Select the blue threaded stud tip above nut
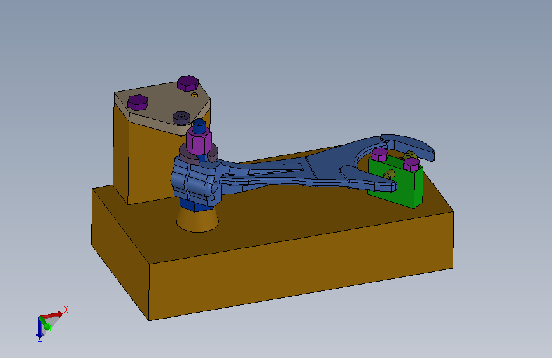Image resolution: width=552 pixels, height=358 pixels. [x=199, y=126]
